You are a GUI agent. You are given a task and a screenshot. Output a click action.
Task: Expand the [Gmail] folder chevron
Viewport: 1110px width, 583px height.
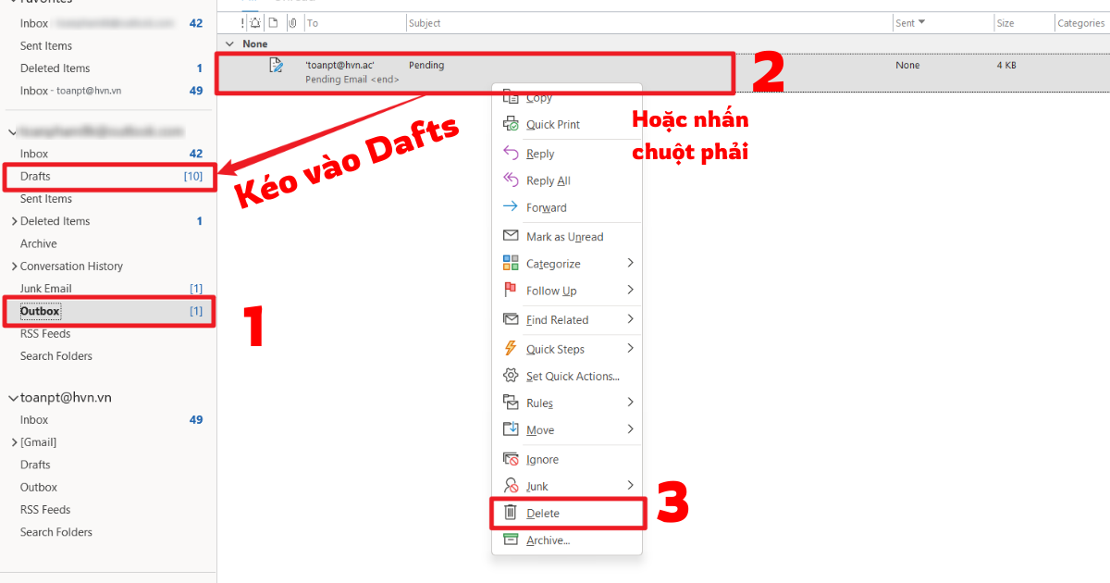[x=14, y=442]
